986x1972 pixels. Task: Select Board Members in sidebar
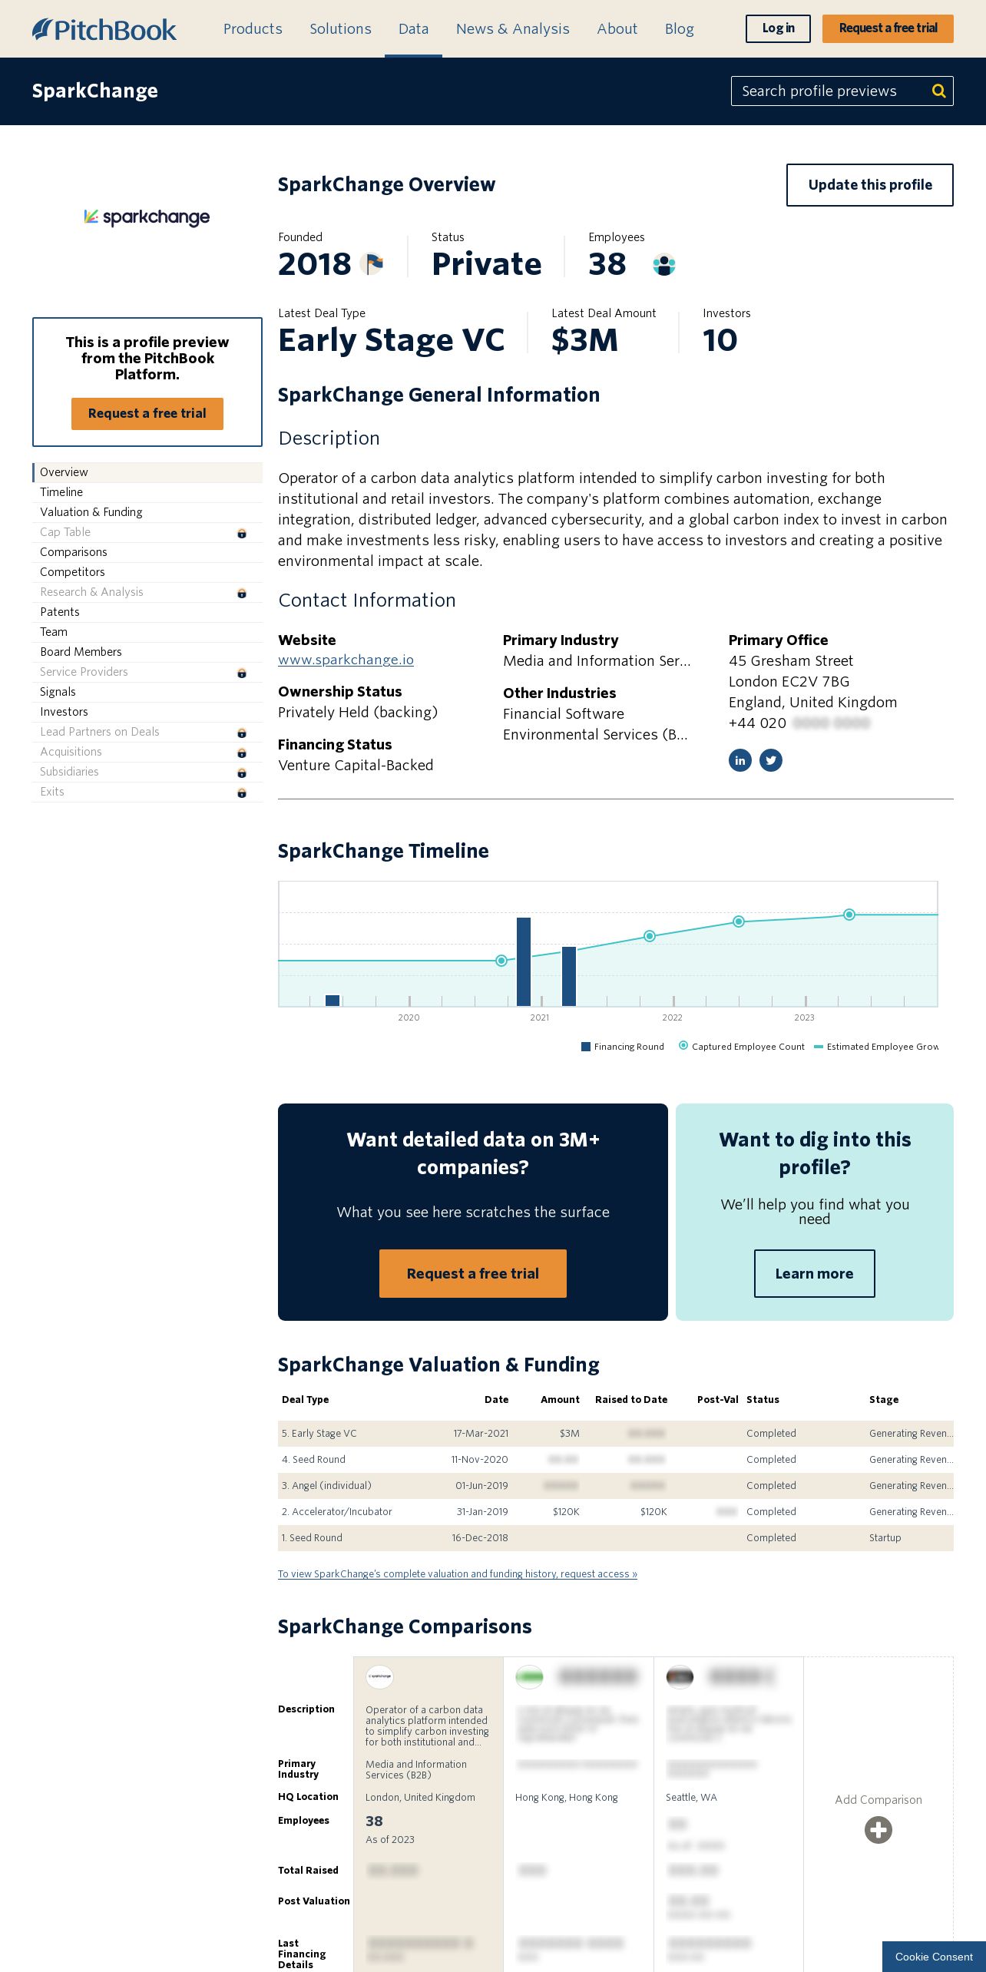click(147, 652)
